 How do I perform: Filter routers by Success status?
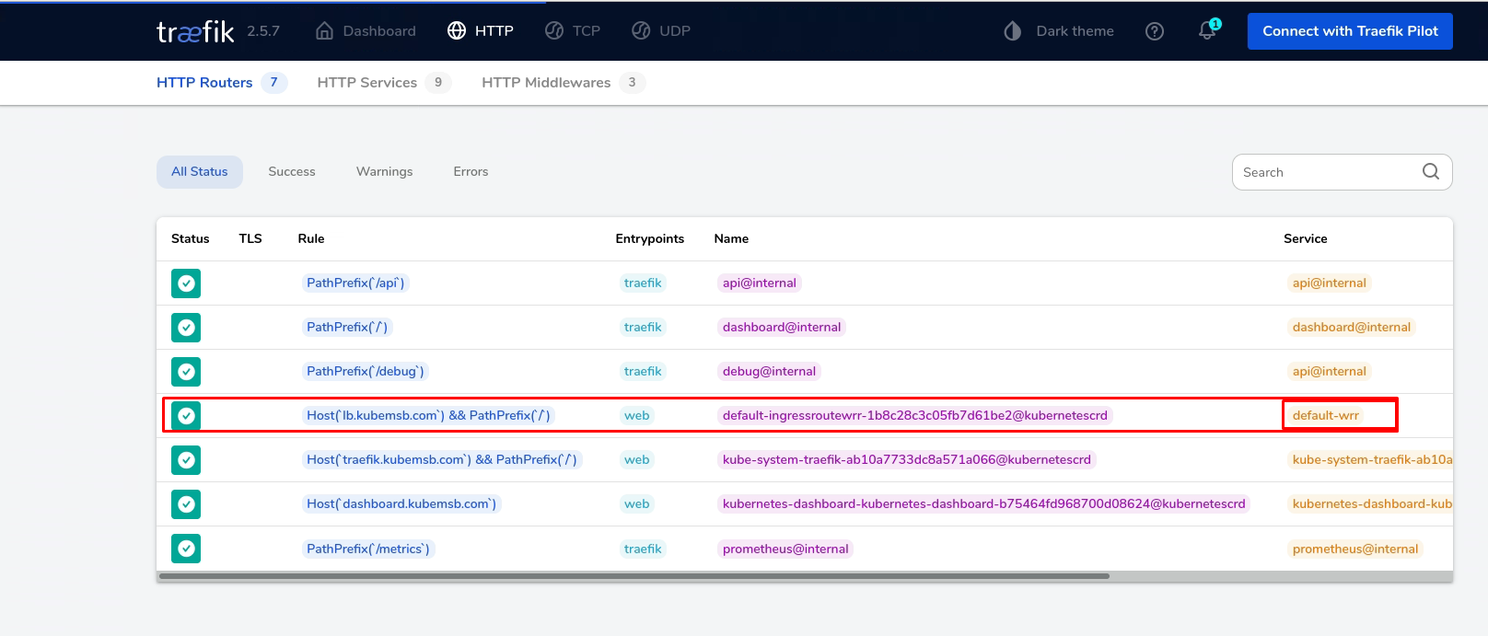tap(291, 172)
